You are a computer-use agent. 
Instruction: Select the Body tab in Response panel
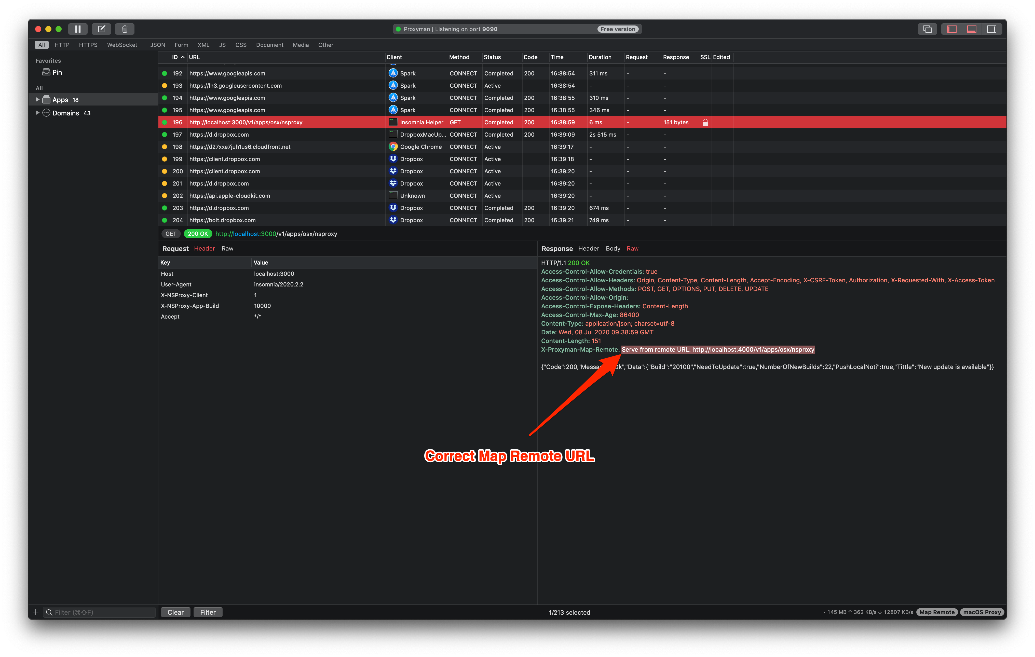[612, 248]
